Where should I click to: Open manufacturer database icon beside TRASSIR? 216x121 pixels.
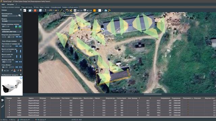[x=20, y=16]
